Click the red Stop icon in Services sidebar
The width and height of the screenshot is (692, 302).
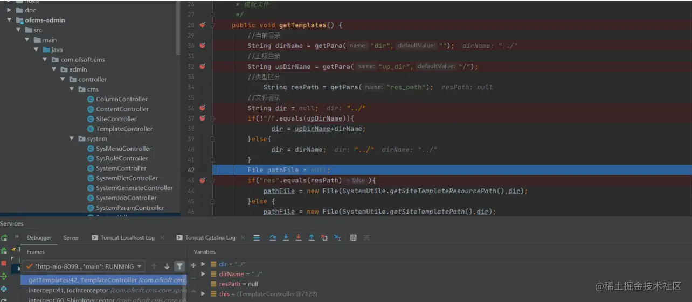point(4,263)
